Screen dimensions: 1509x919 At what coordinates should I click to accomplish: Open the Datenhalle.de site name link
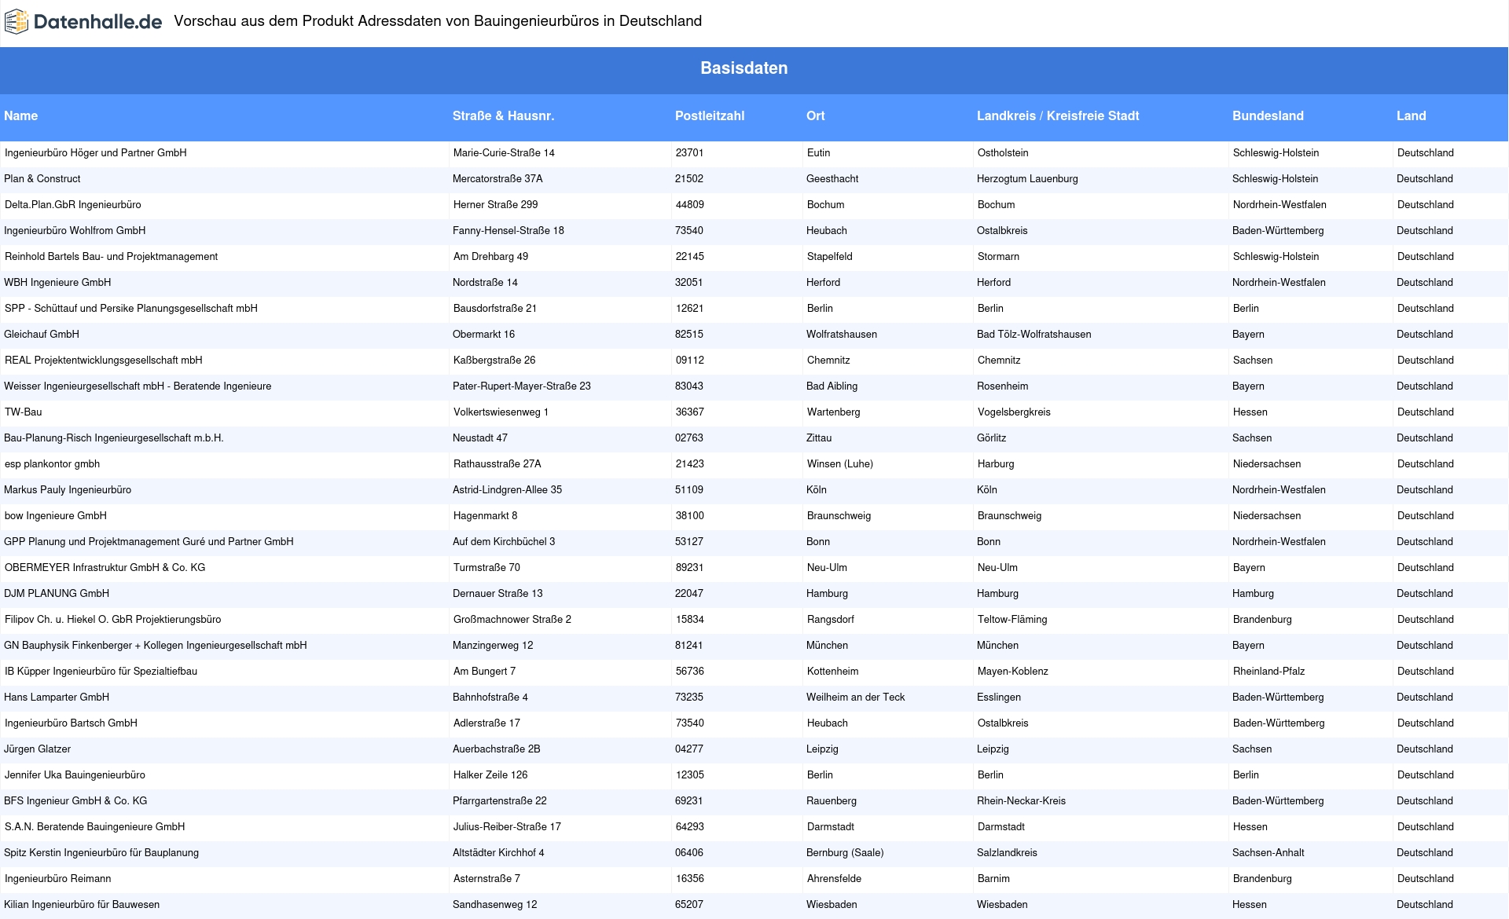click(97, 22)
